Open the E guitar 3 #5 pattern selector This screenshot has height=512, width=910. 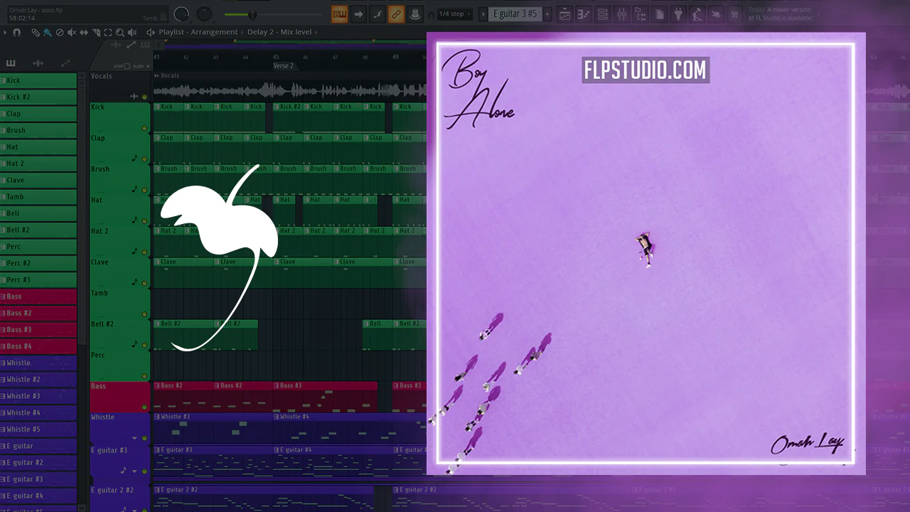(x=516, y=14)
